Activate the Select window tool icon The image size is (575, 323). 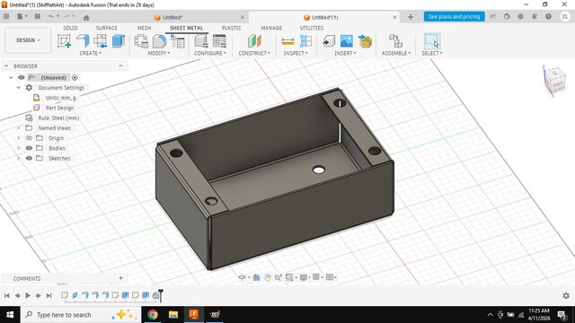click(x=431, y=41)
